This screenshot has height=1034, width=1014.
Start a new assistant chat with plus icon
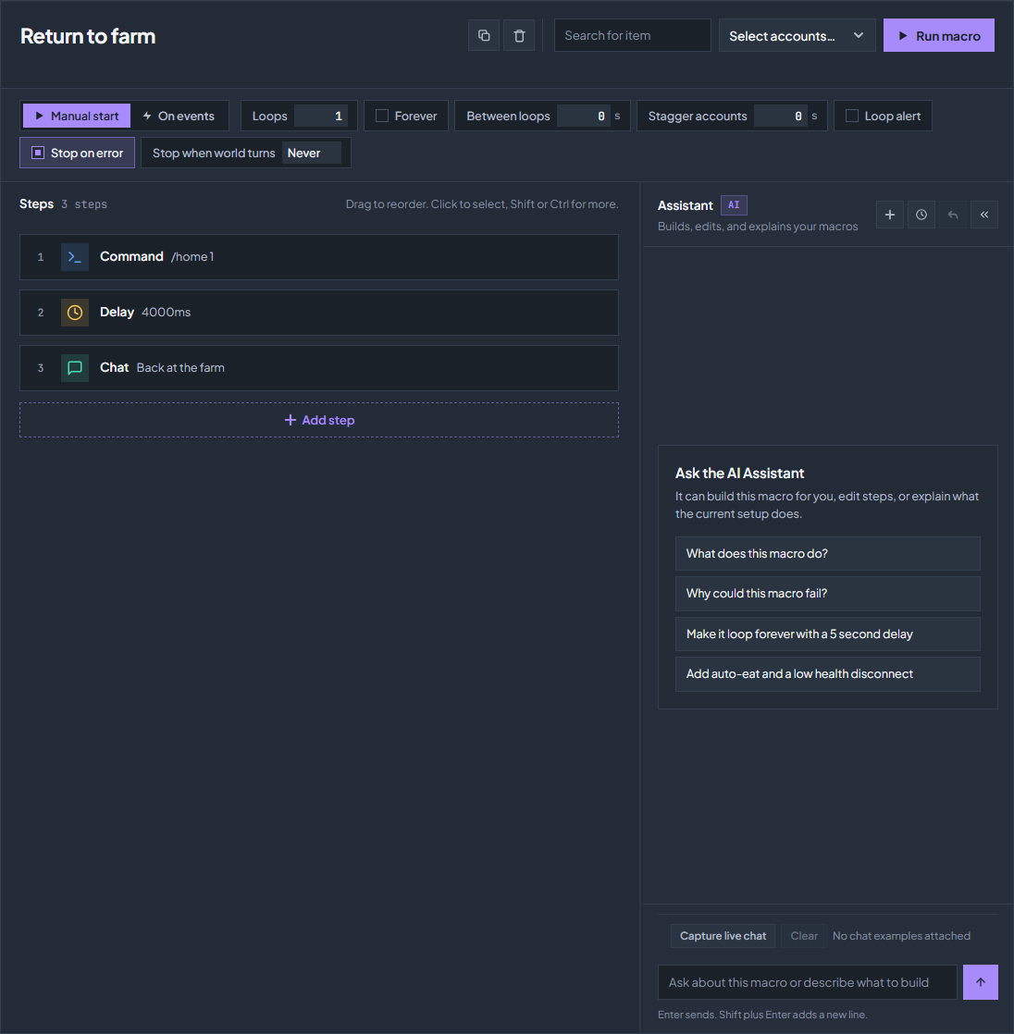click(x=889, y=215)
